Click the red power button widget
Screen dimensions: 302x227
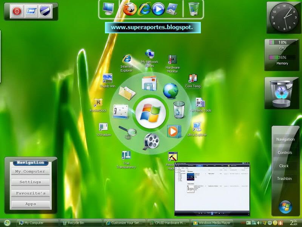(x=17, y=11)
